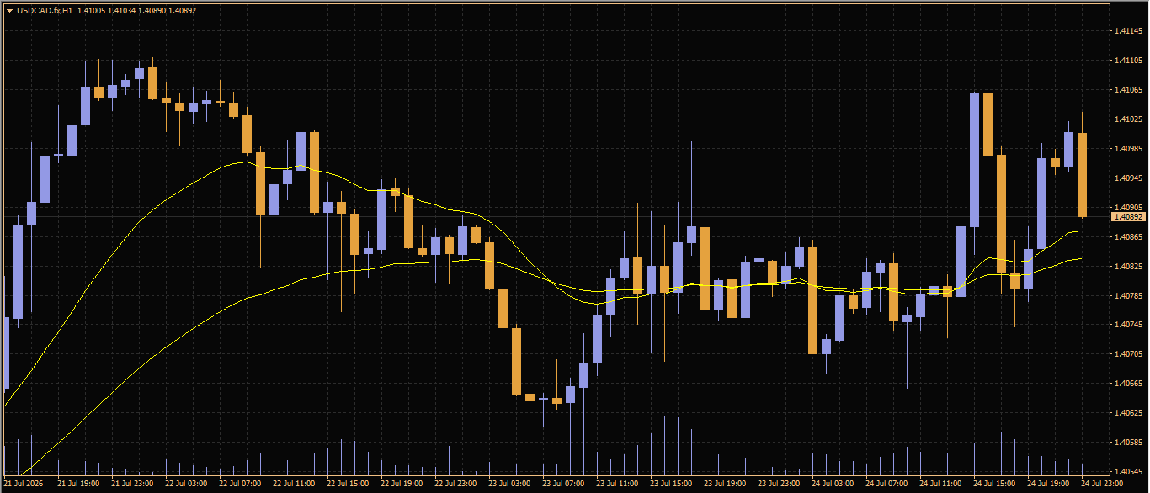Image resolution: width=1150 pixels, height=493 pixels.
Task: Click the 1.40705 price scale label
Action: coord(1128,354)
